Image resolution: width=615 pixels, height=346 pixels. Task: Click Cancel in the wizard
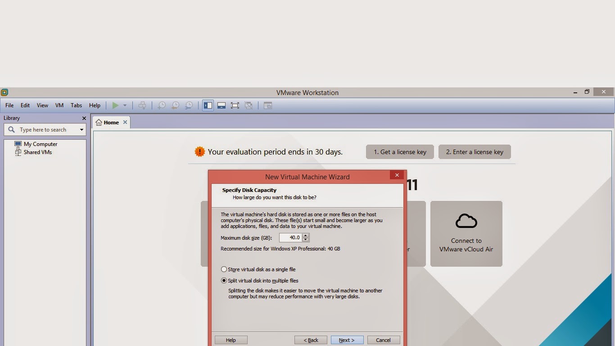[384, 340]
